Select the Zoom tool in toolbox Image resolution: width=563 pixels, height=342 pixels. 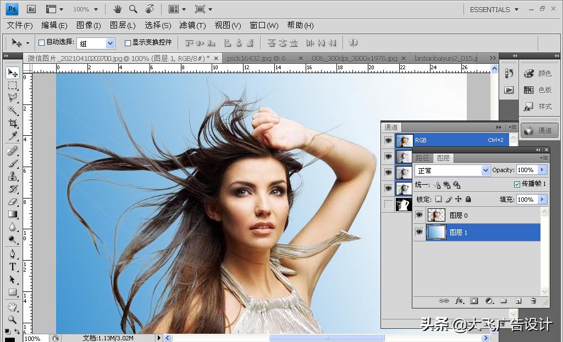point(13,319)
